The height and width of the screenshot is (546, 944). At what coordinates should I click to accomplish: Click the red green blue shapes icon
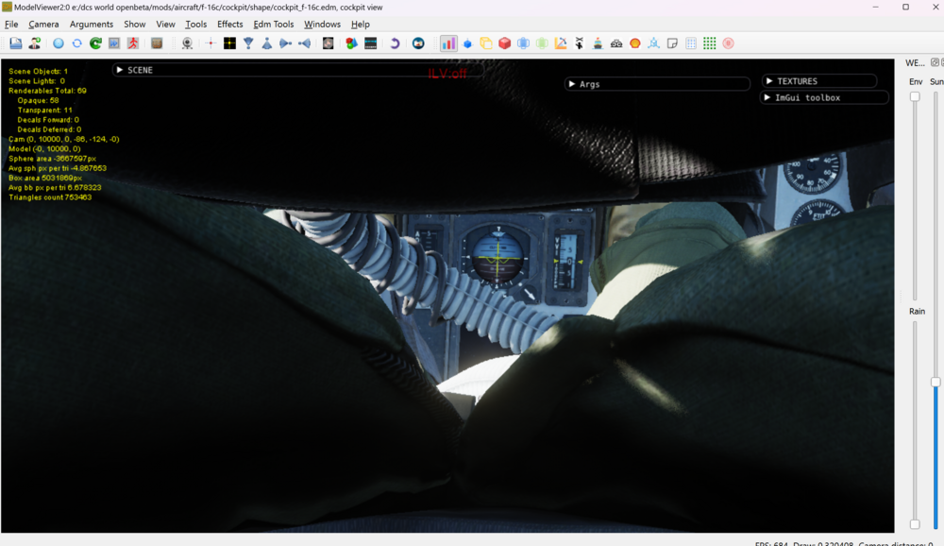(351, 43)
